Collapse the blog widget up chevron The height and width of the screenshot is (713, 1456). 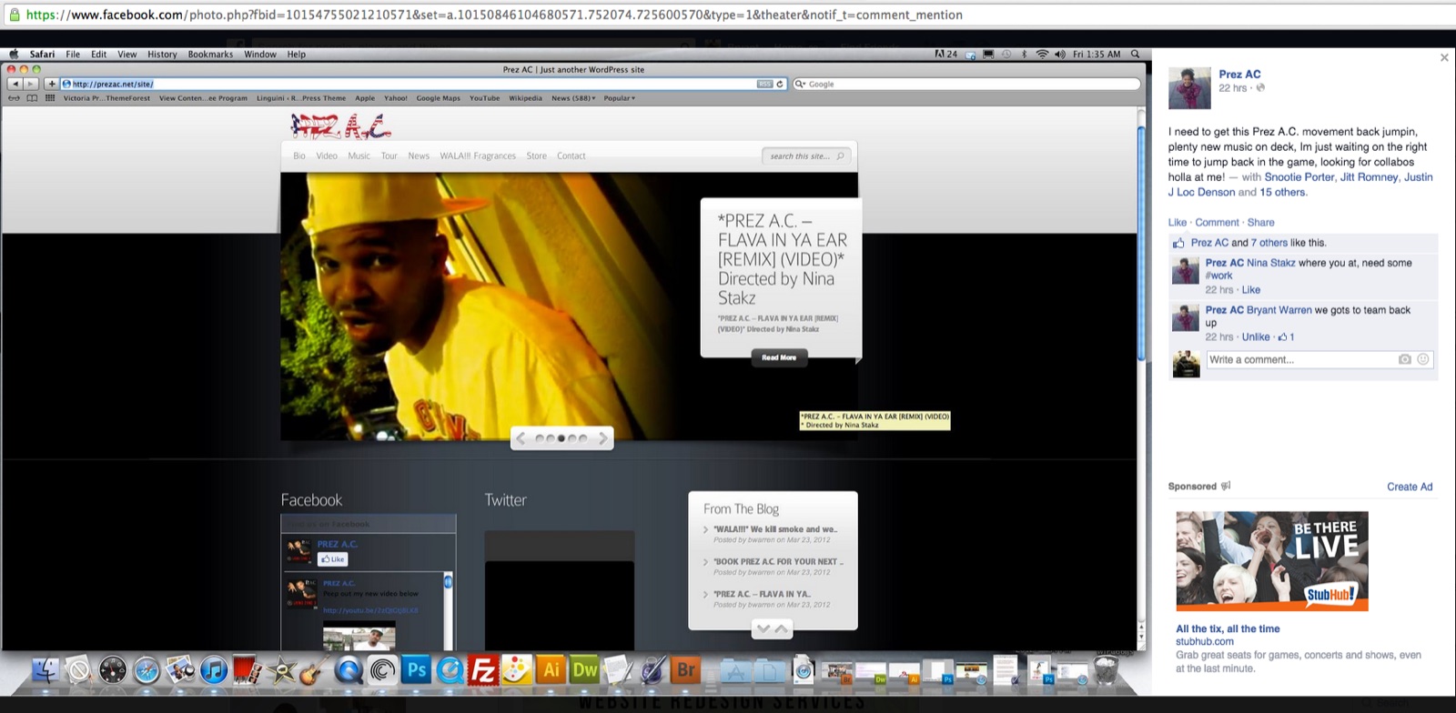781,628
